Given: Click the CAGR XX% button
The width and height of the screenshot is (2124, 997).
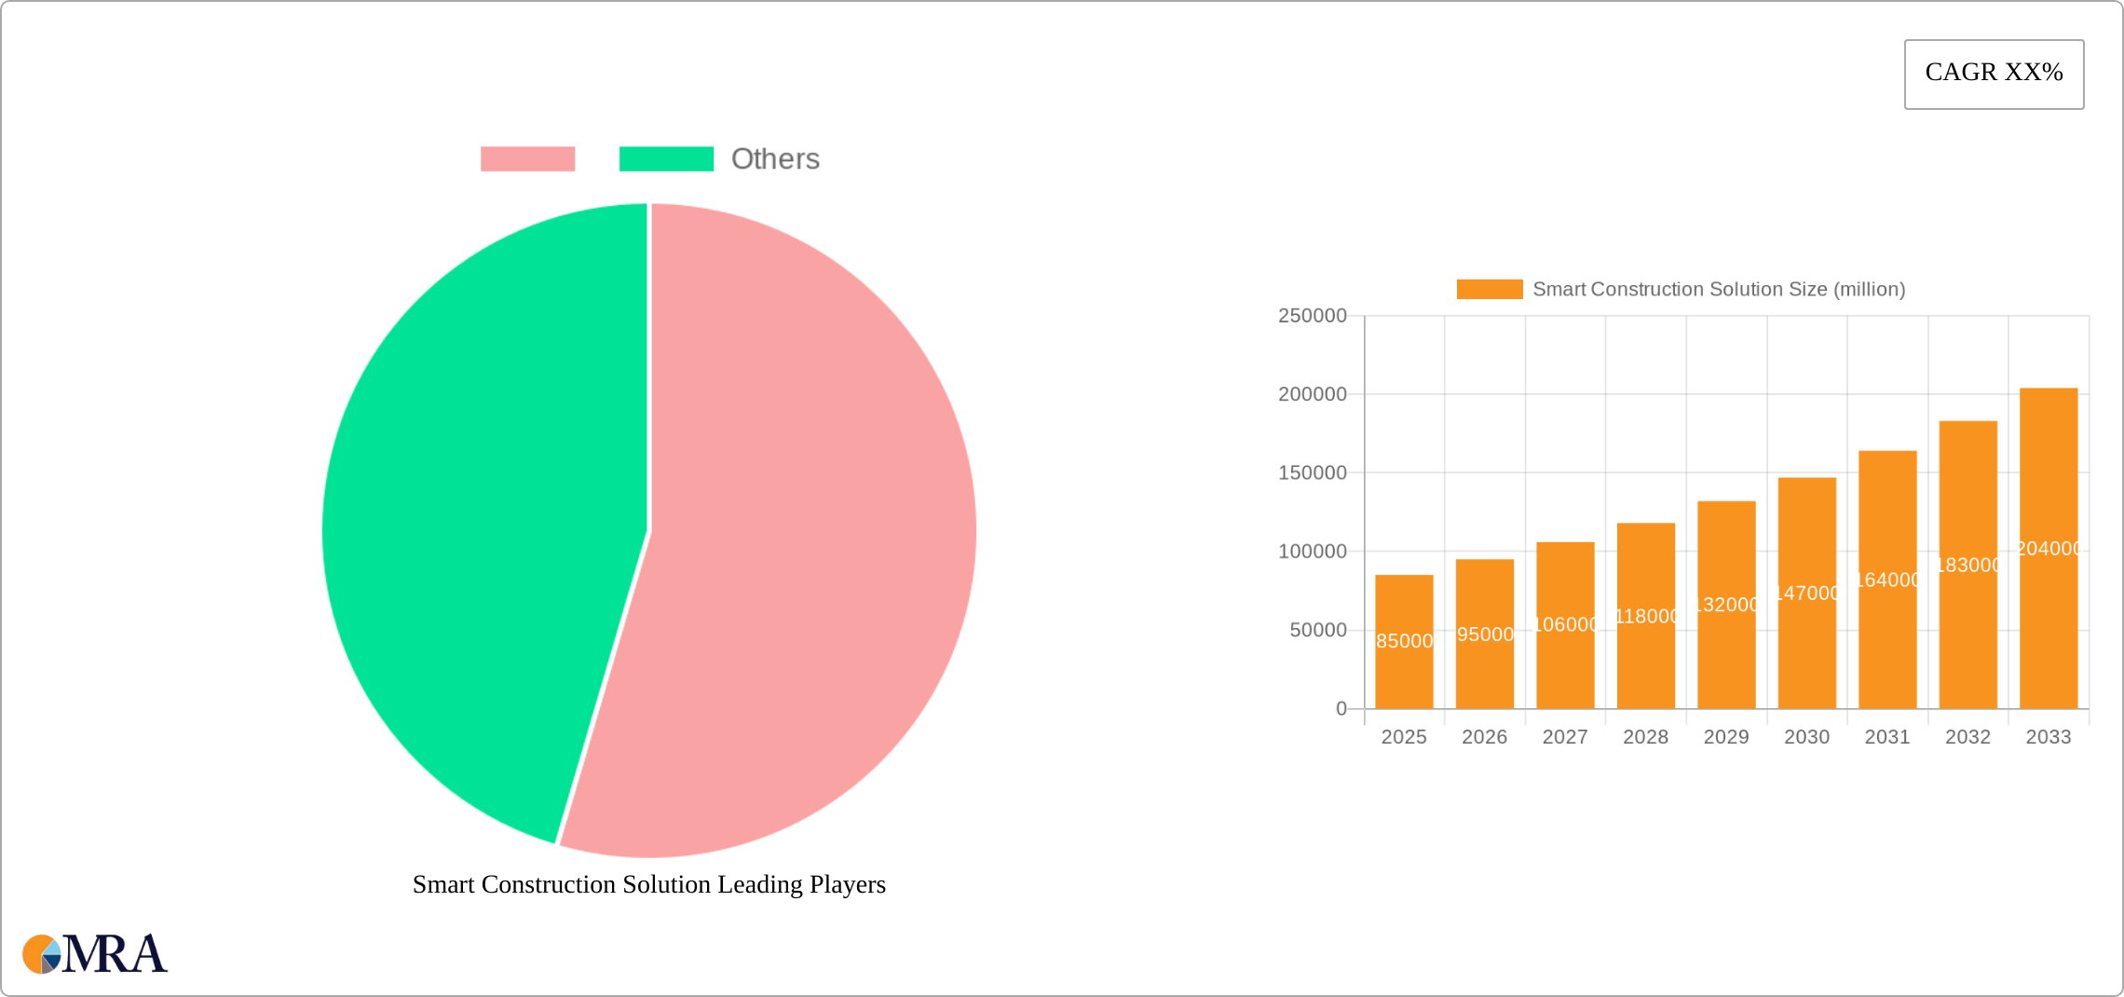Looking at the screenshot, I should tap(1994, 73).
